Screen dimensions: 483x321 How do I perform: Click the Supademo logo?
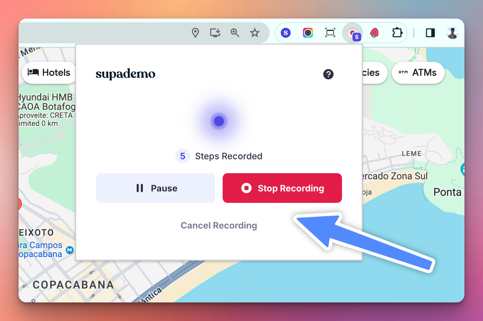click(126, 74)
